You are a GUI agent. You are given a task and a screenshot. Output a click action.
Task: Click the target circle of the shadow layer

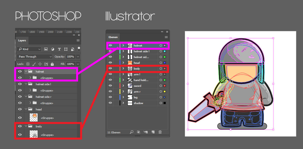coord(161,103)
